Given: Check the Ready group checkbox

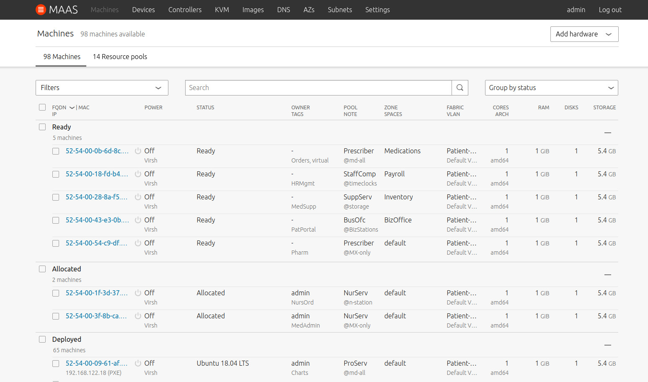Looking at the screenshot, I should point(42,127).
